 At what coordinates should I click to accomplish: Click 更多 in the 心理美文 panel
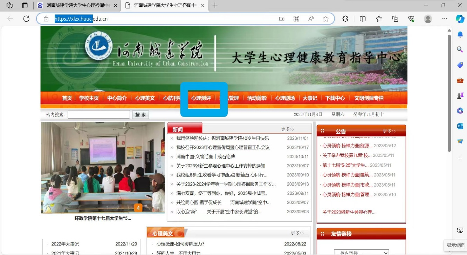click(297, 233)
